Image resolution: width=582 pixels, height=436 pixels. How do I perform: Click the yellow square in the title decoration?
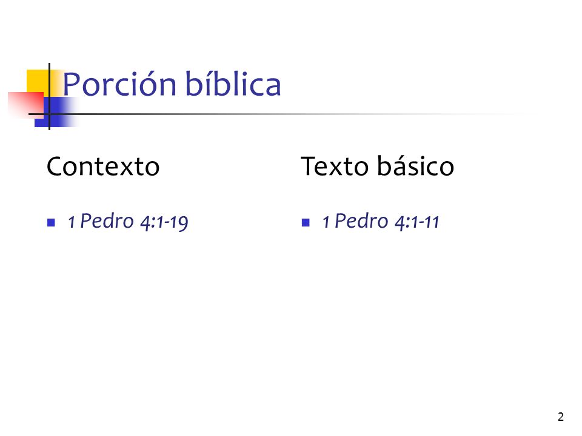coord(38,81)
